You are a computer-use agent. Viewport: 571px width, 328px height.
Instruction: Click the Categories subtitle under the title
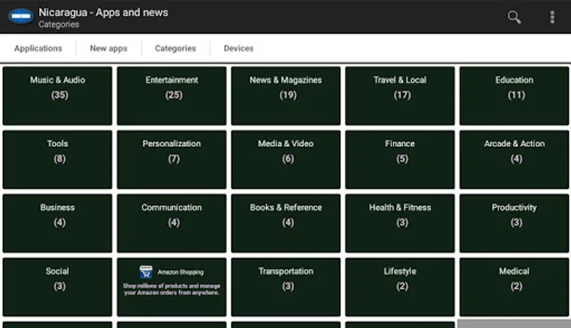pos(59,25)
